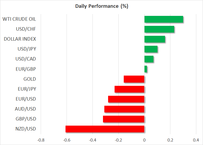Image resolution: width=203 pixels, height=145 pixels.
Task: Select the WTI CRUDE OIL label
Action: coord(19,19)
